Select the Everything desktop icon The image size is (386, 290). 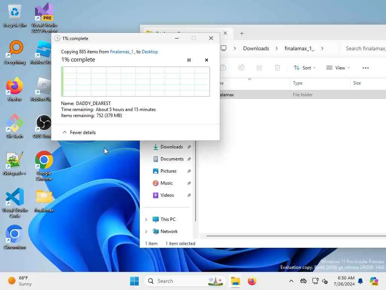(15, 52)
